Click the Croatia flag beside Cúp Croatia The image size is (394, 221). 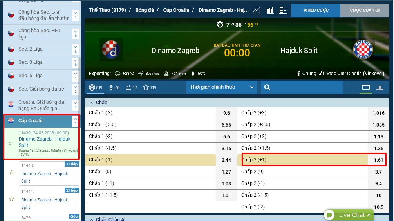pyautogui.click(x=11, y=120)
